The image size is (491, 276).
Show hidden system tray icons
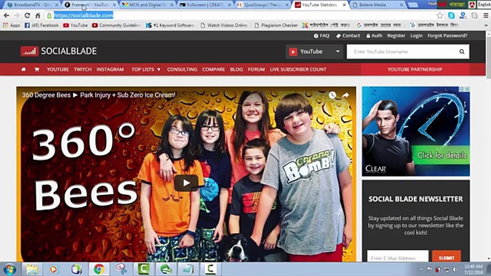click(x=421, y=269)
